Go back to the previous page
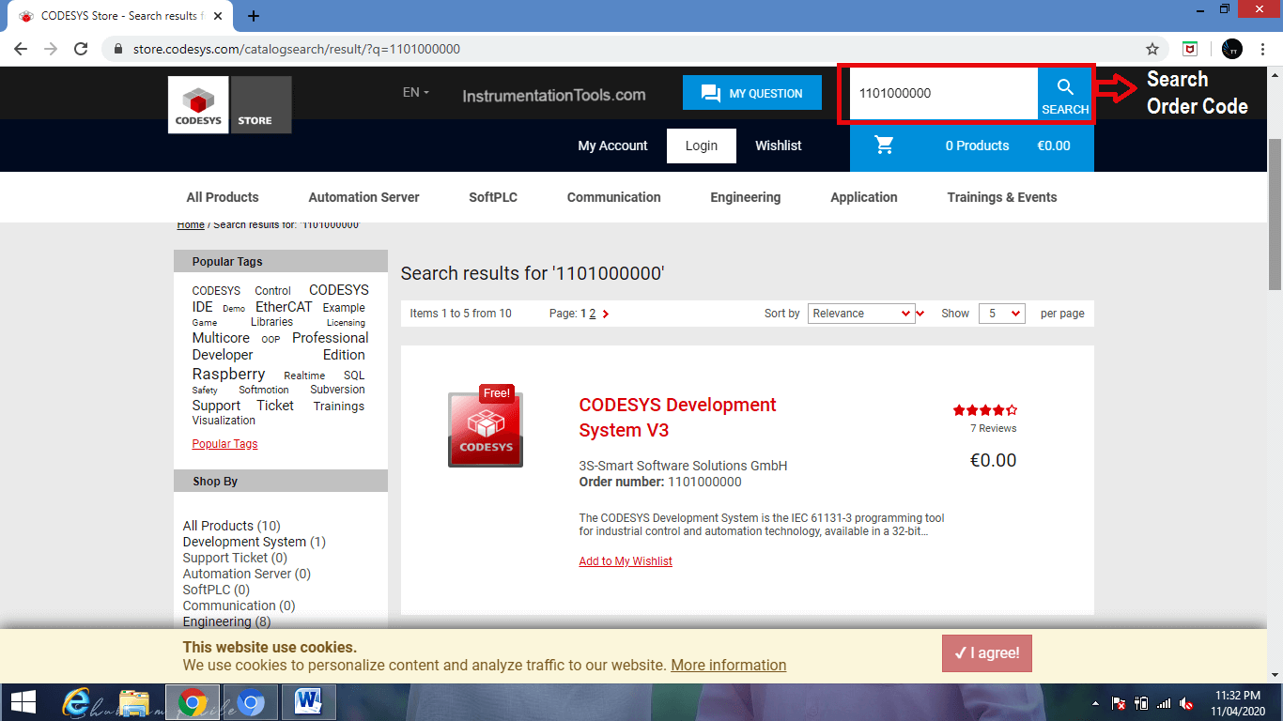 pyautogui.click(x=21, y=49)
